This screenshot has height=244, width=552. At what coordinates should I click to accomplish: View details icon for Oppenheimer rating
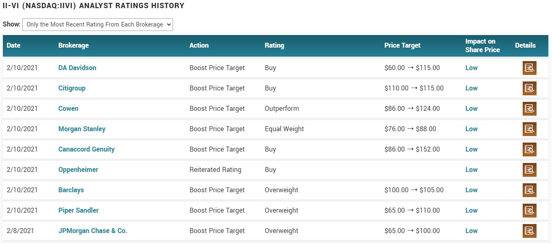pos(529,170)
